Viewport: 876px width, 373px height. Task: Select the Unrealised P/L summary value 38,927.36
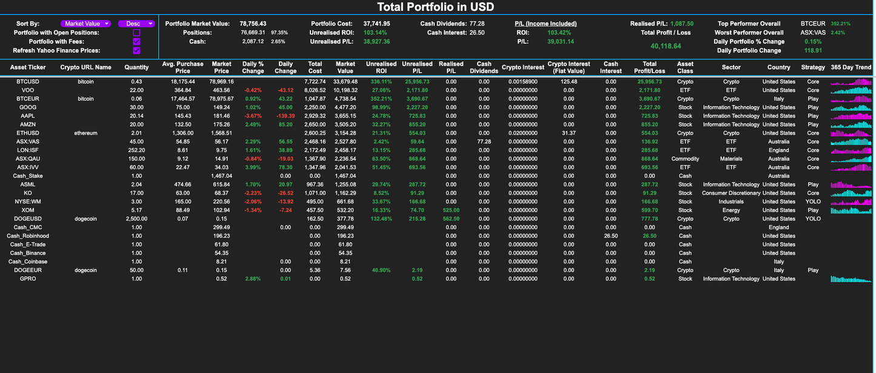pyautogui.click(x=376, y=42)
